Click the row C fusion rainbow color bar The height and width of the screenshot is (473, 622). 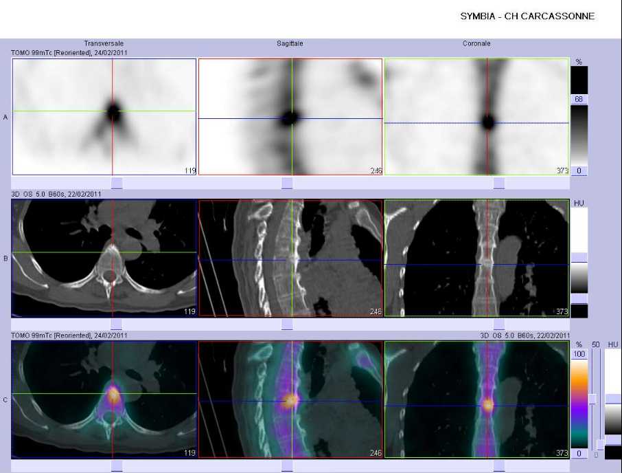(579, 404)
